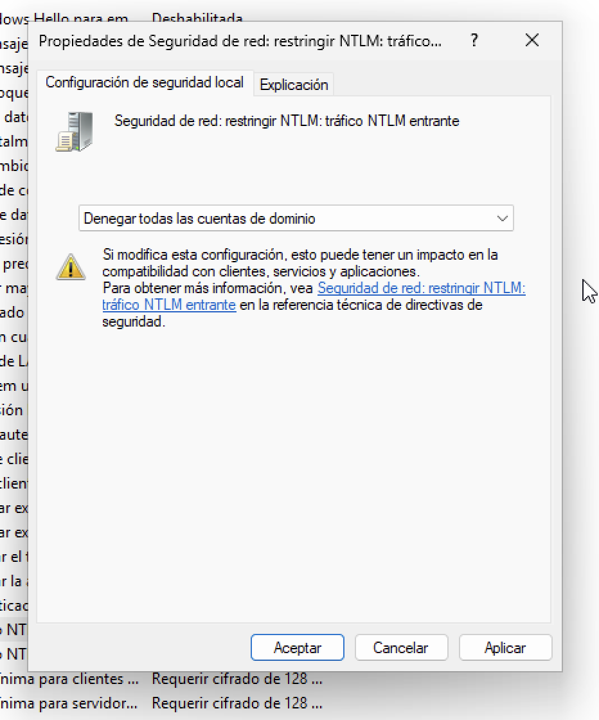This screenshot has height=720, width=599.
Task: Click the 'Deshabilitada' value in the background list
Action: pos(197,17)
